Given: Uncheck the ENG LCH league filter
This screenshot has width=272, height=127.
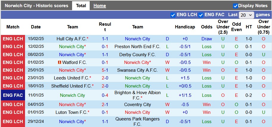Looking at the screenshot, I should (173, 15).
